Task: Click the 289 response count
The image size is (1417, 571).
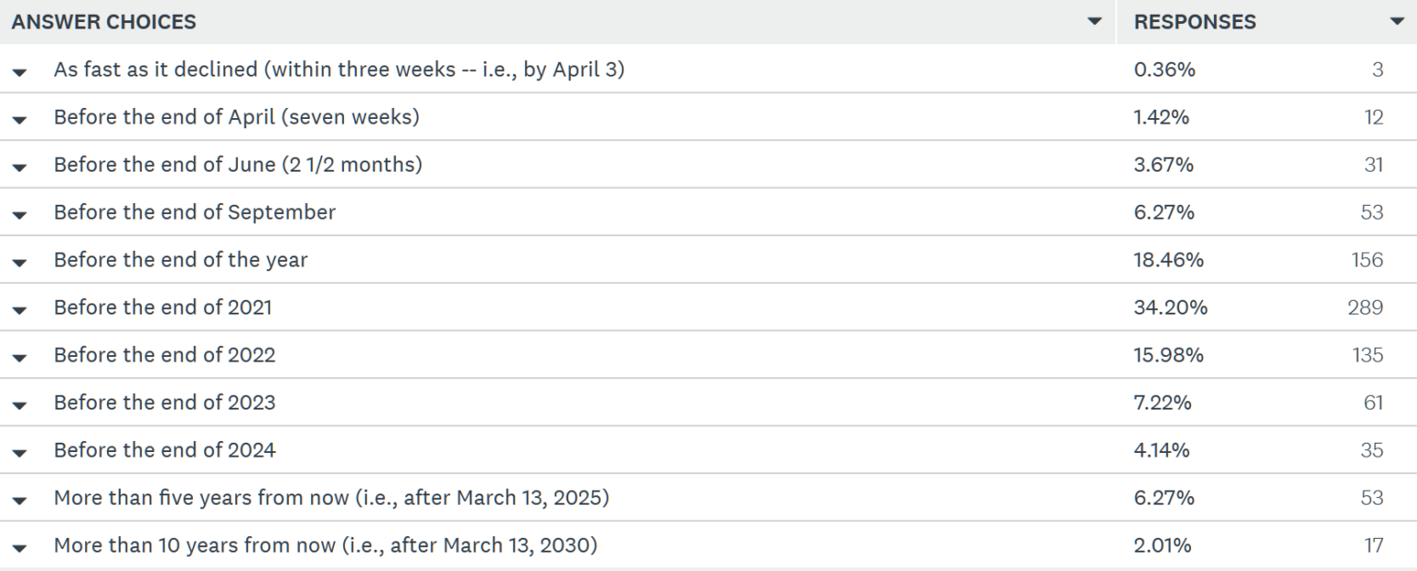Action: pyautogui.click(x=1364, y=307)
